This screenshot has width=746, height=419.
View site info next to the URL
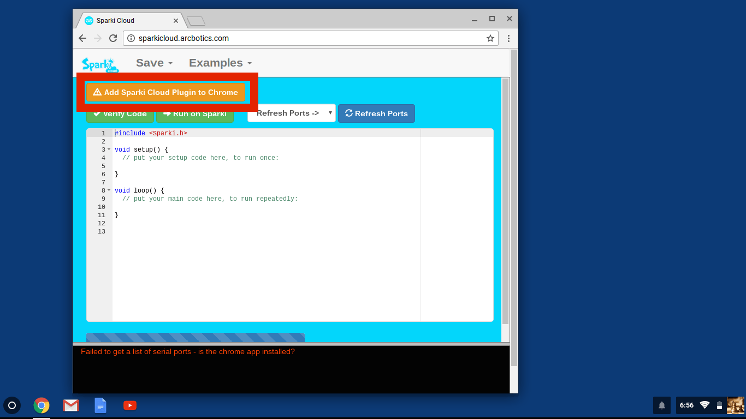[x=131, y=38]
